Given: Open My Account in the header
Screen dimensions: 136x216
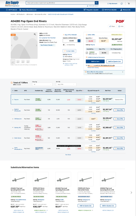Looking at the screenshot, I should point(112,4).
